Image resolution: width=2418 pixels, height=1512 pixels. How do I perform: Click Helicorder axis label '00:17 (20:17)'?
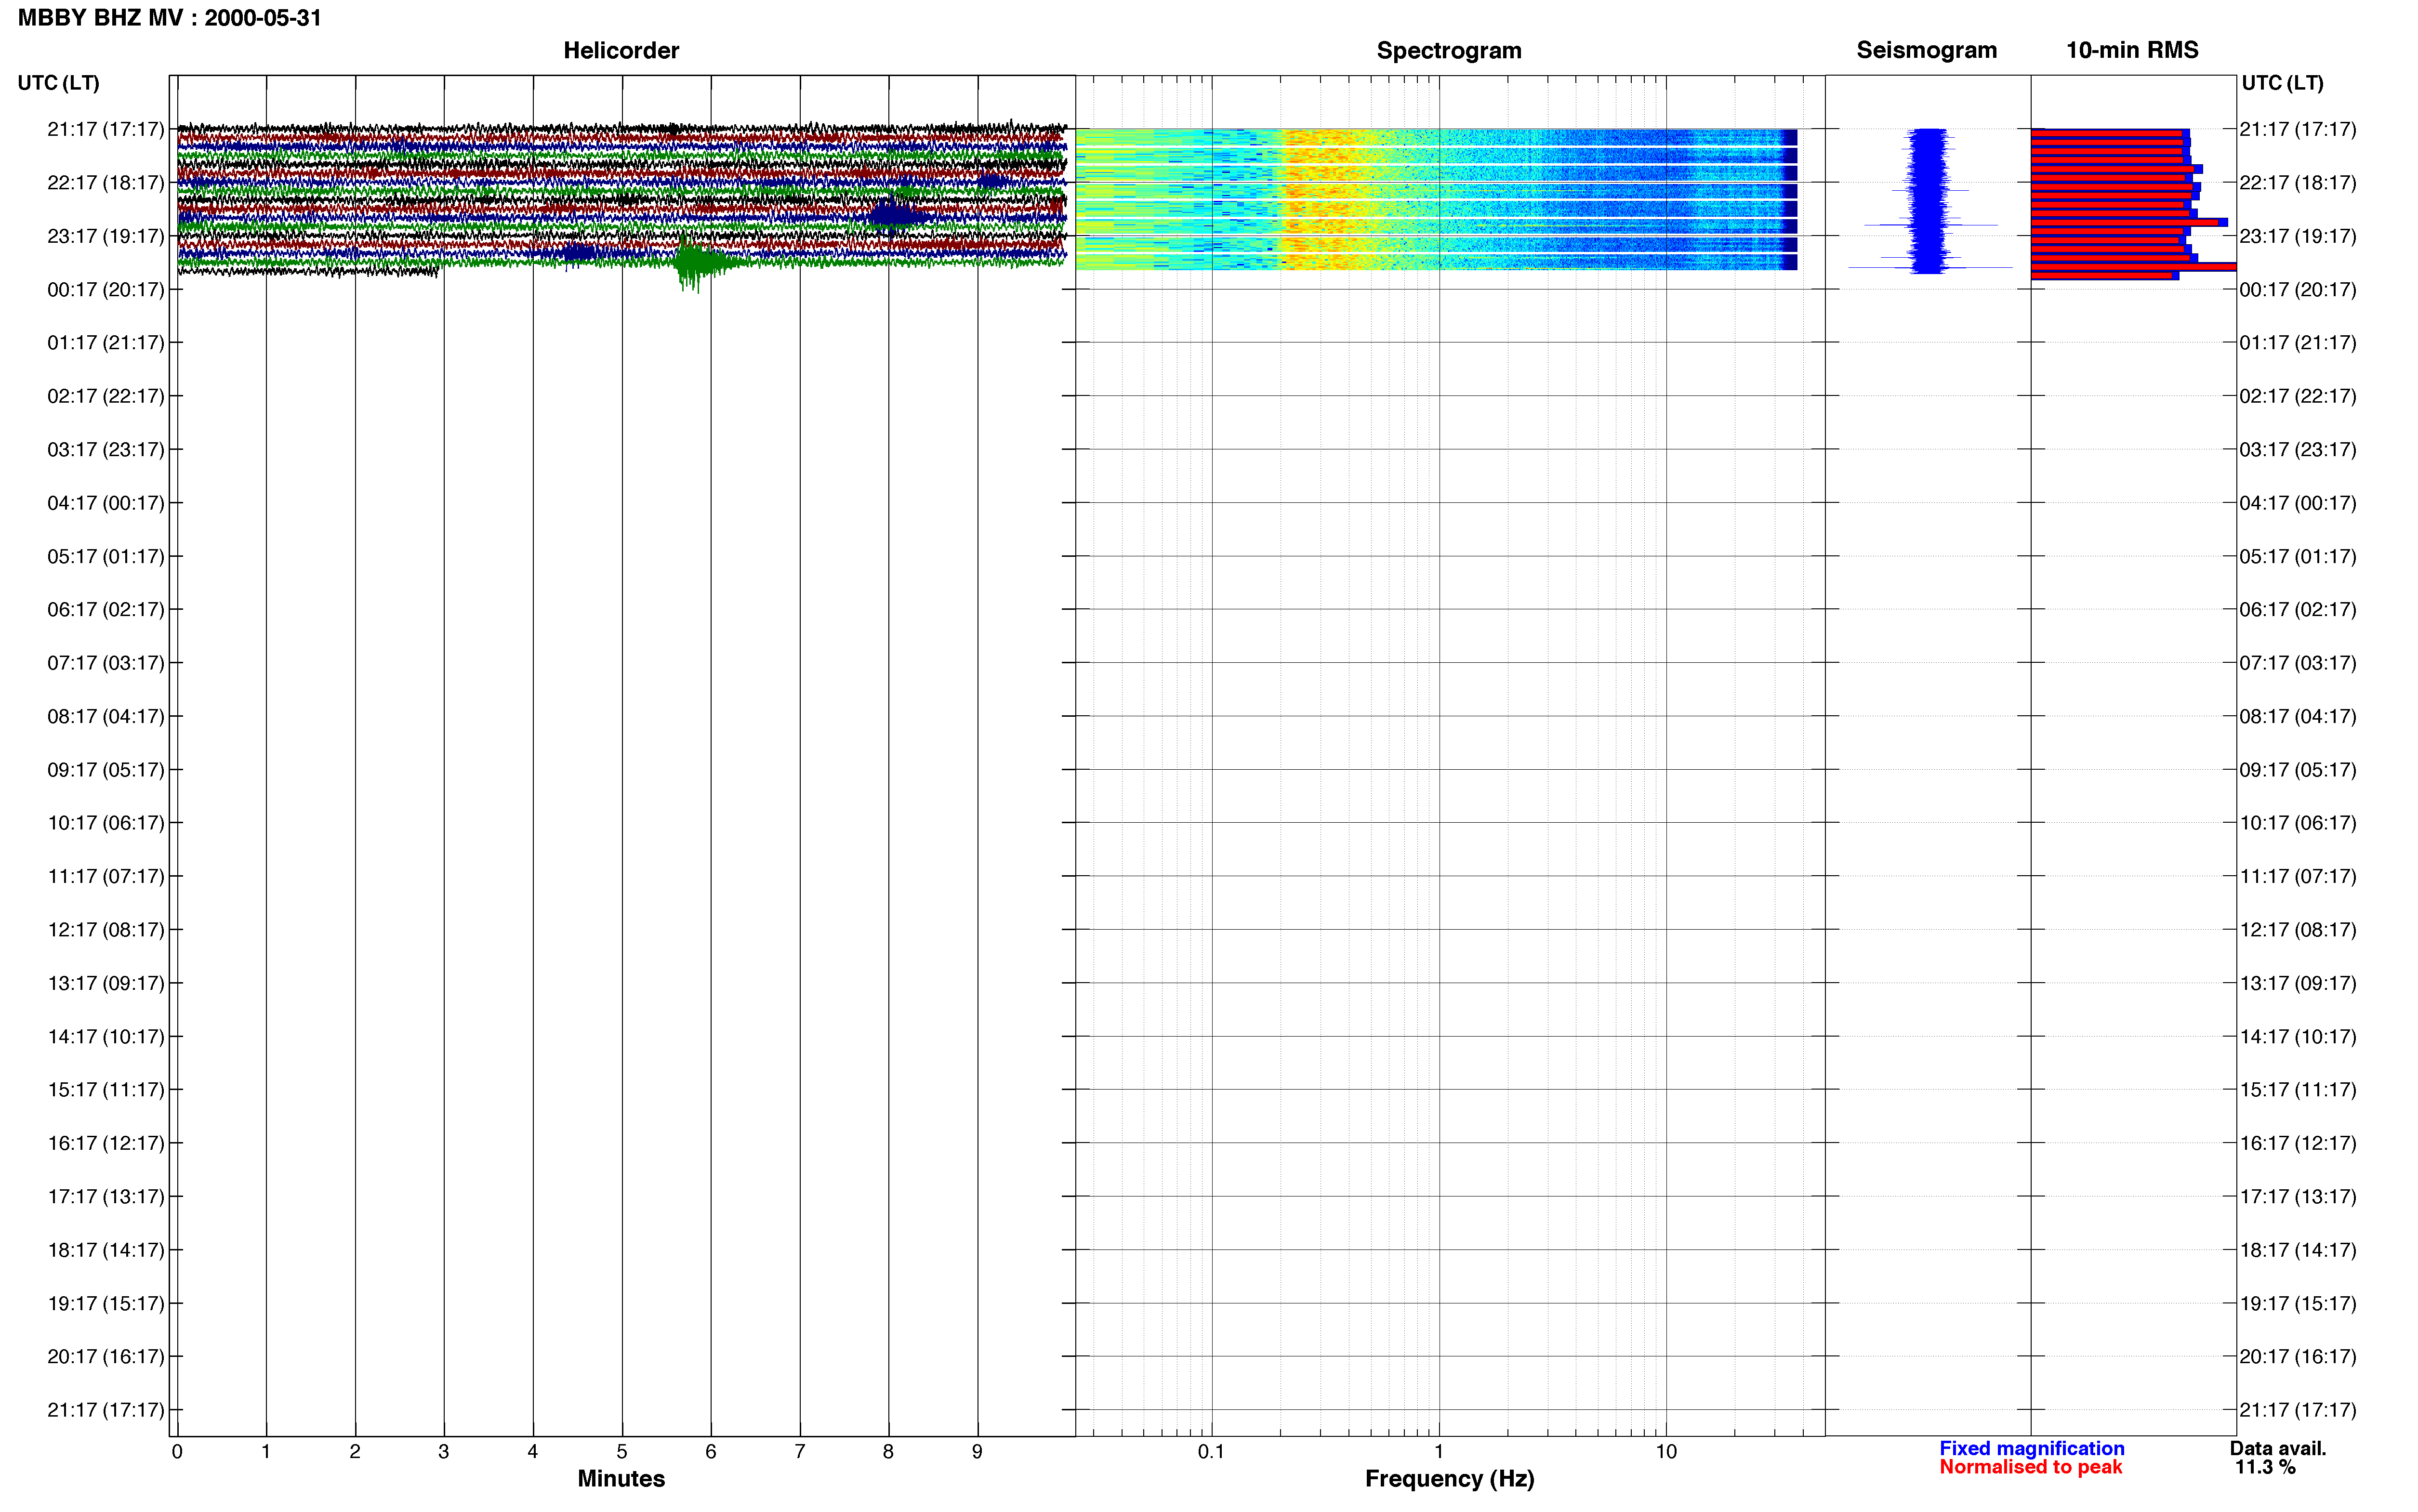(105, 289)
